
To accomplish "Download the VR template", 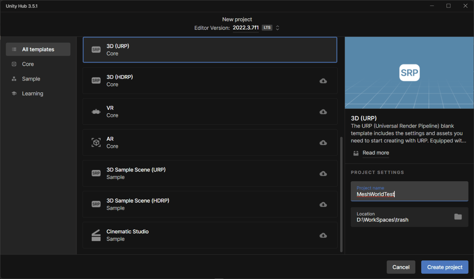I will [x=323, y=112].
